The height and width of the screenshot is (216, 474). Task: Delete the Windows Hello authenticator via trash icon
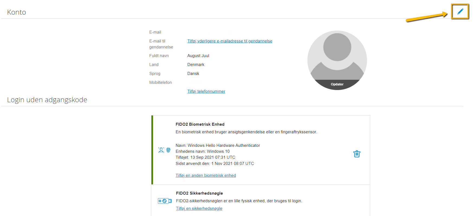click(x=357, y=154)
